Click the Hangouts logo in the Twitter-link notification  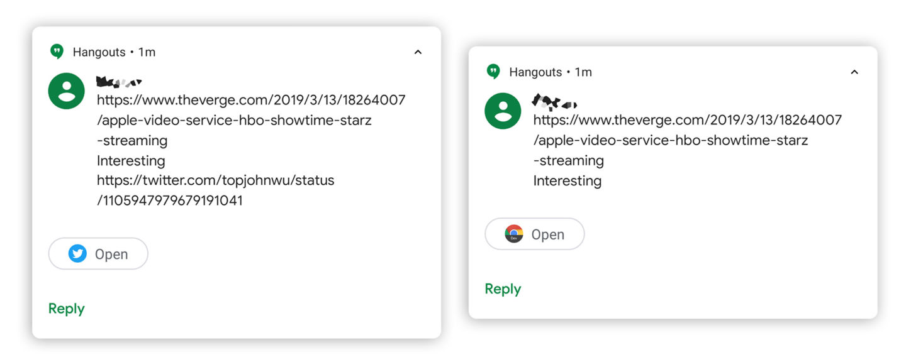point(57,52)
